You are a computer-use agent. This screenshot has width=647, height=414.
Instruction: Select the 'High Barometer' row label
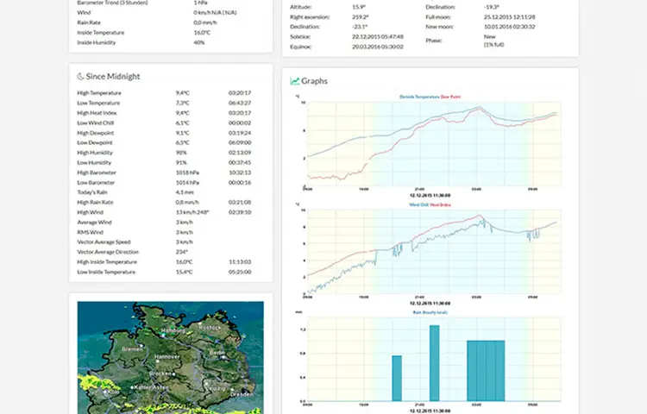click(x=97, y=172)
